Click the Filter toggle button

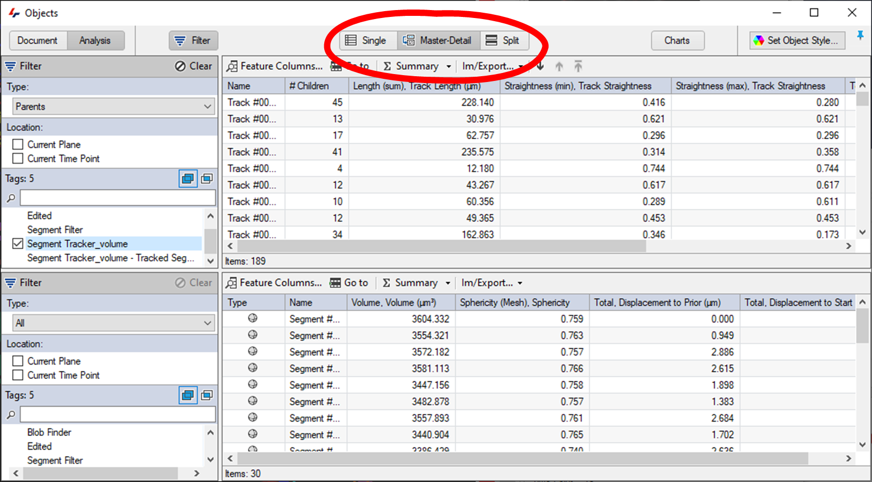click(193, 40)
